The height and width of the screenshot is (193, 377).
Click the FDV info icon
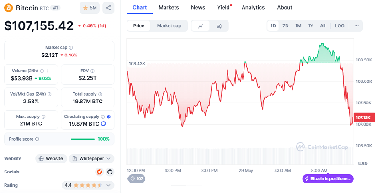point(93,71)
